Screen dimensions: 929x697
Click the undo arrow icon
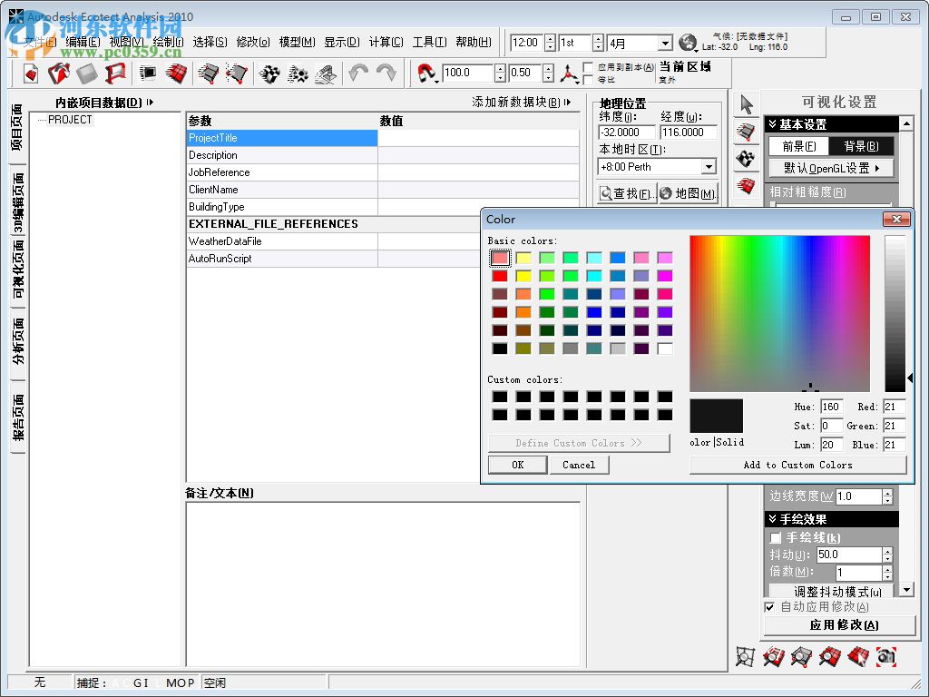pos(358,74)
